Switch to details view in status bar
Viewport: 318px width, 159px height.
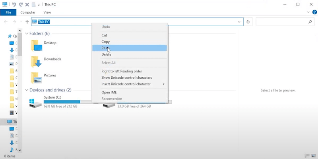coord(307,156)
